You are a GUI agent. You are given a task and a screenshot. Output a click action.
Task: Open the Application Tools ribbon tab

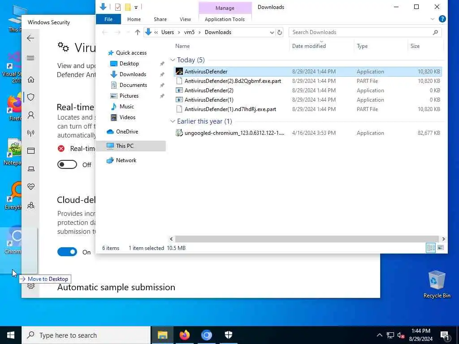click(x=225, y=19)
